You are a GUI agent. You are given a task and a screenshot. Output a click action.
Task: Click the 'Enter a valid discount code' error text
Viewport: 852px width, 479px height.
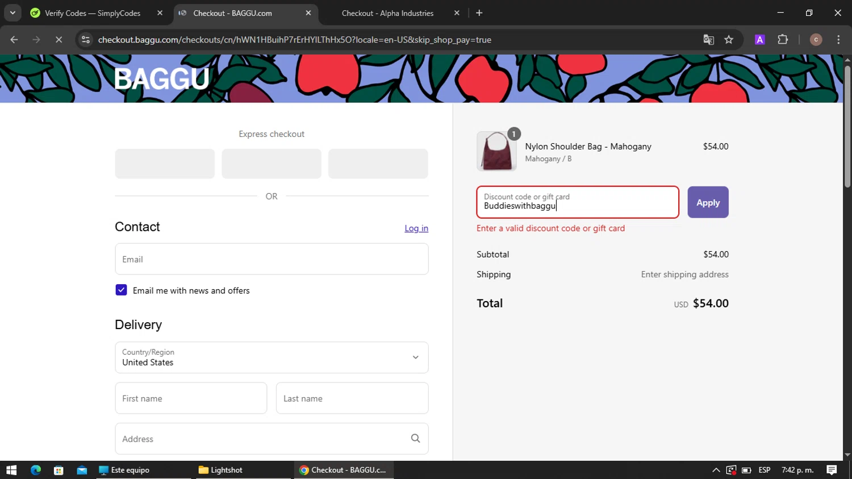point(550,228)
